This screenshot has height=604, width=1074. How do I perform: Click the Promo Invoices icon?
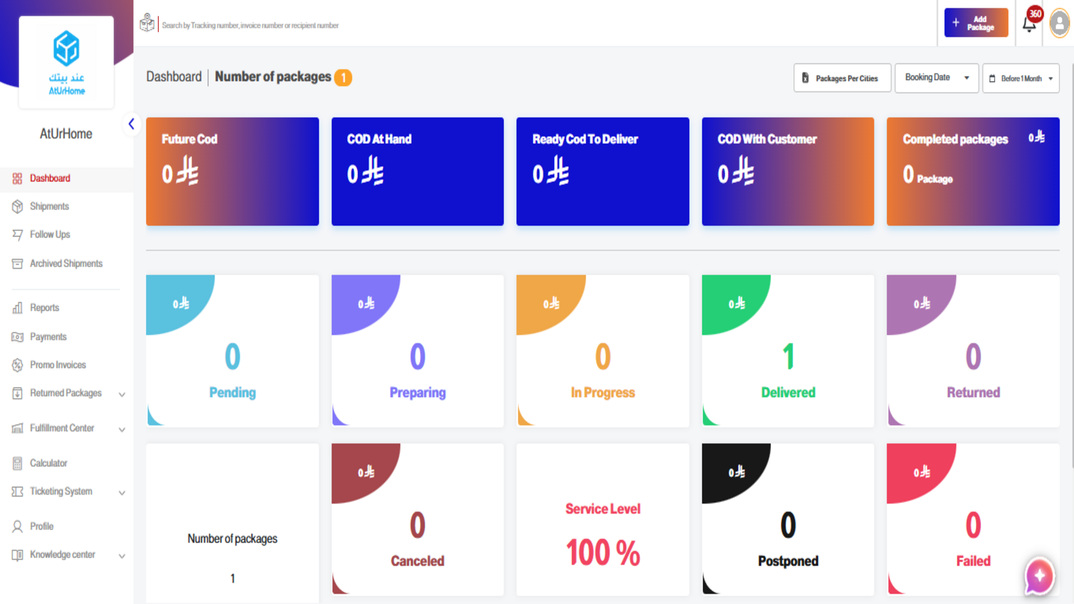pos(17,365)
